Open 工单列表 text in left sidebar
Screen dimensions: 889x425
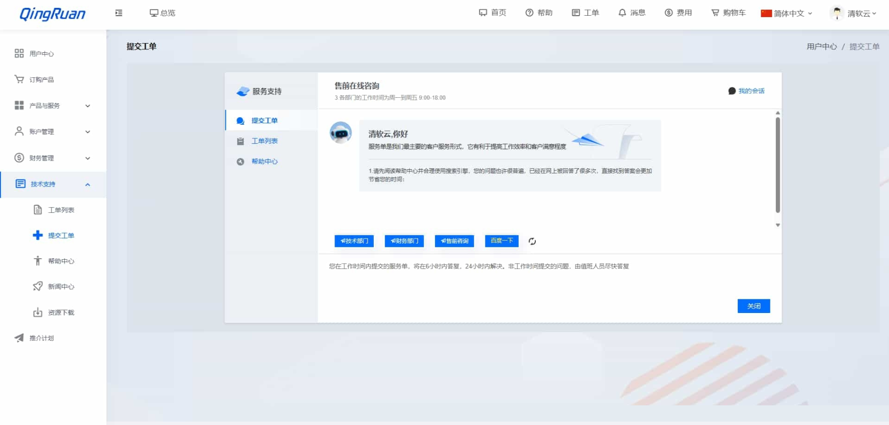(61, 210)
